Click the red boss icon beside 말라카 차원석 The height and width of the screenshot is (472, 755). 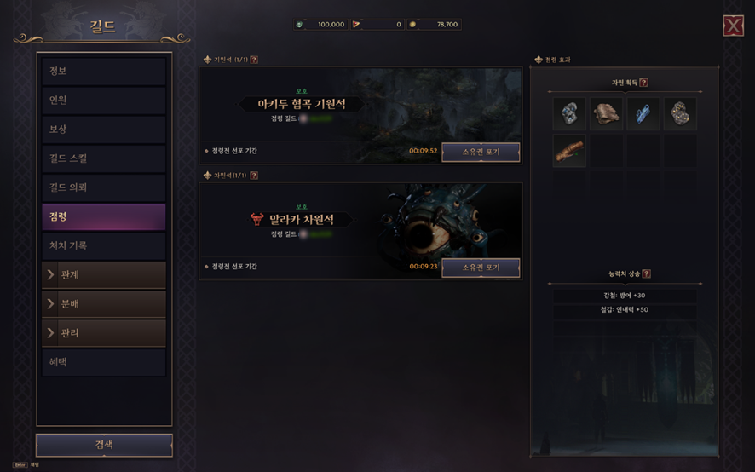[x=257, y=219]
